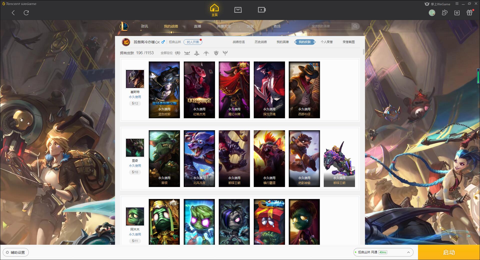The height and width of the screenshot is (260, 480).
Task: Open the 发现 tab
Action: pyautogui.click(x=250, y=26)
